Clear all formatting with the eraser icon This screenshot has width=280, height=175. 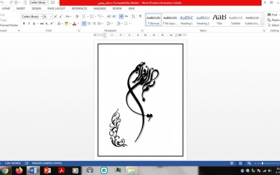(77, 17)
